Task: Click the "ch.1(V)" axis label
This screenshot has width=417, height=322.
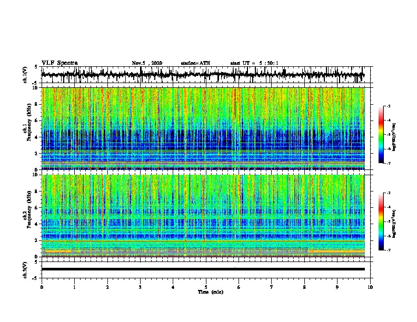Action: tap(25, 75)
